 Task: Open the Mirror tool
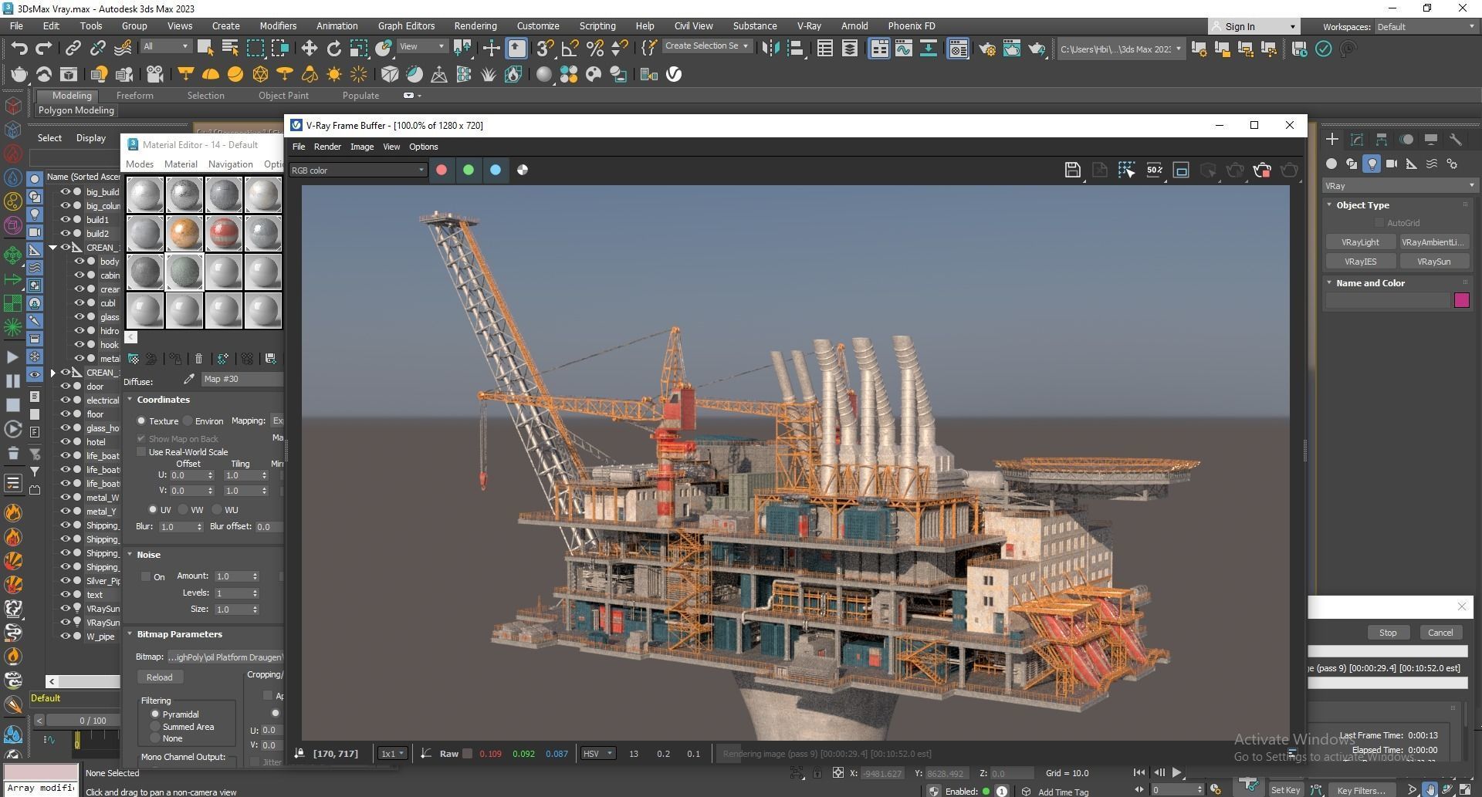tap(770, 49)
